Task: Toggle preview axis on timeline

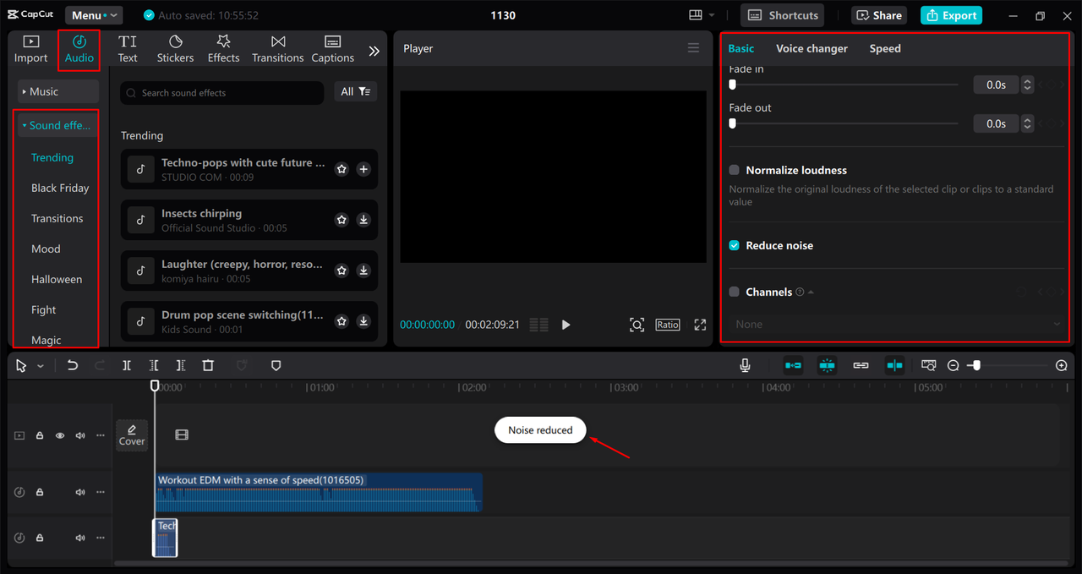Action: (894, 365)
